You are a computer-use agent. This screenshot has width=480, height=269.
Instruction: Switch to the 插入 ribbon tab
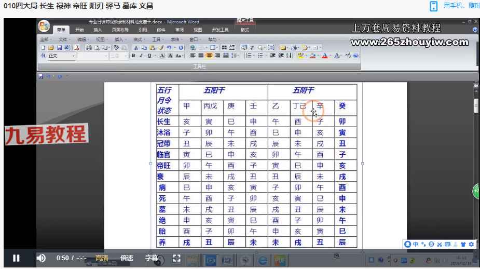coord(98,30)
